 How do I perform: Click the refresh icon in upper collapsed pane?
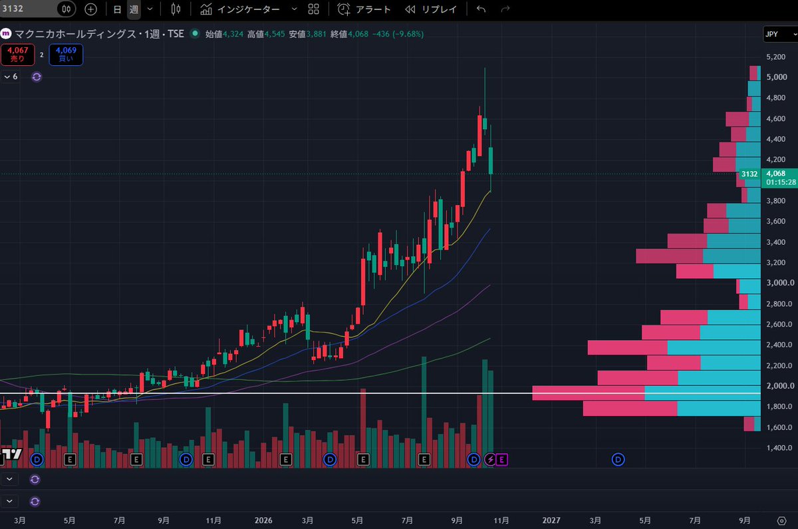click(x=35, y=479)
